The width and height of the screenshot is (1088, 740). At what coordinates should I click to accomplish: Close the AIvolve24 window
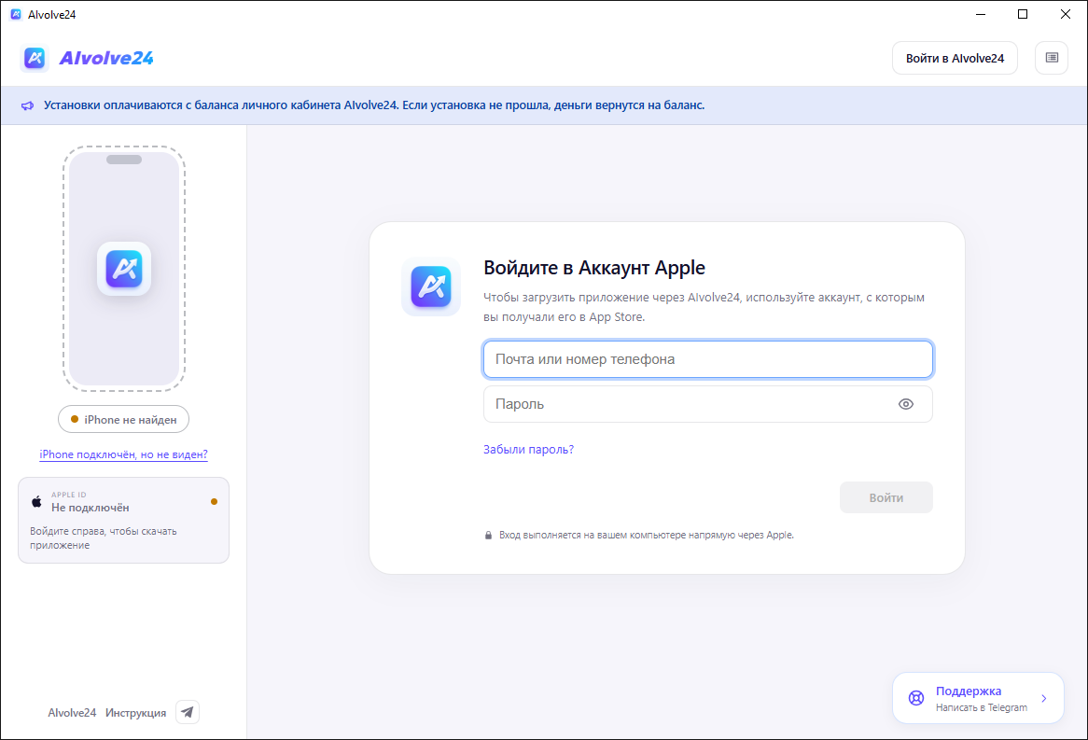tap(1065, 14)
